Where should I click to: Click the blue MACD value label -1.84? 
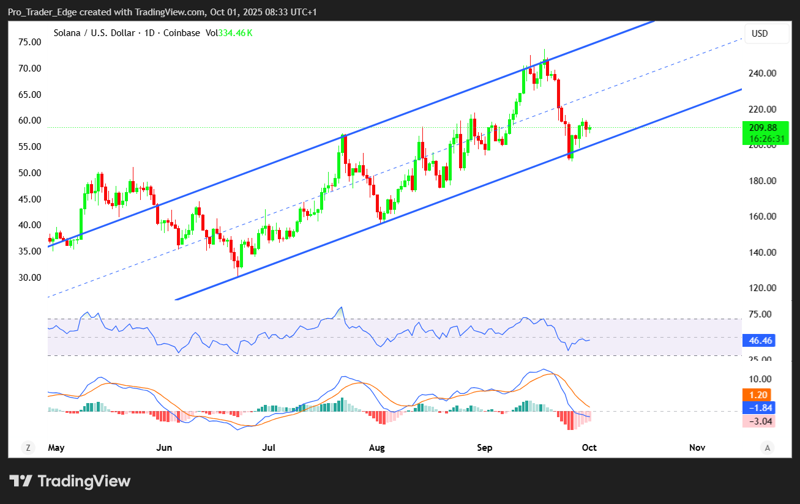758,408
